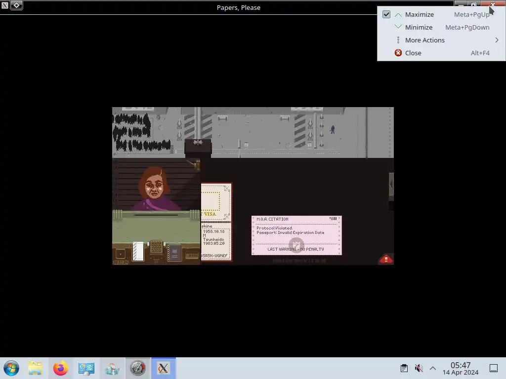The height and width of the screenshot is (379, 506).
Task: Click the red alarm button in the game
Action: [385, 259]
